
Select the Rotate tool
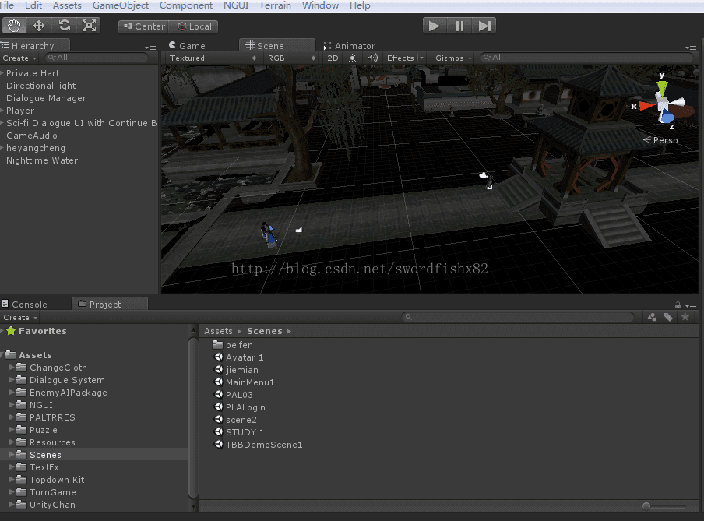tap(64, 26)
